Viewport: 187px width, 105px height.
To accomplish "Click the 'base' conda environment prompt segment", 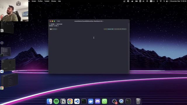I will pyautogui.click(x=110, y=29).
